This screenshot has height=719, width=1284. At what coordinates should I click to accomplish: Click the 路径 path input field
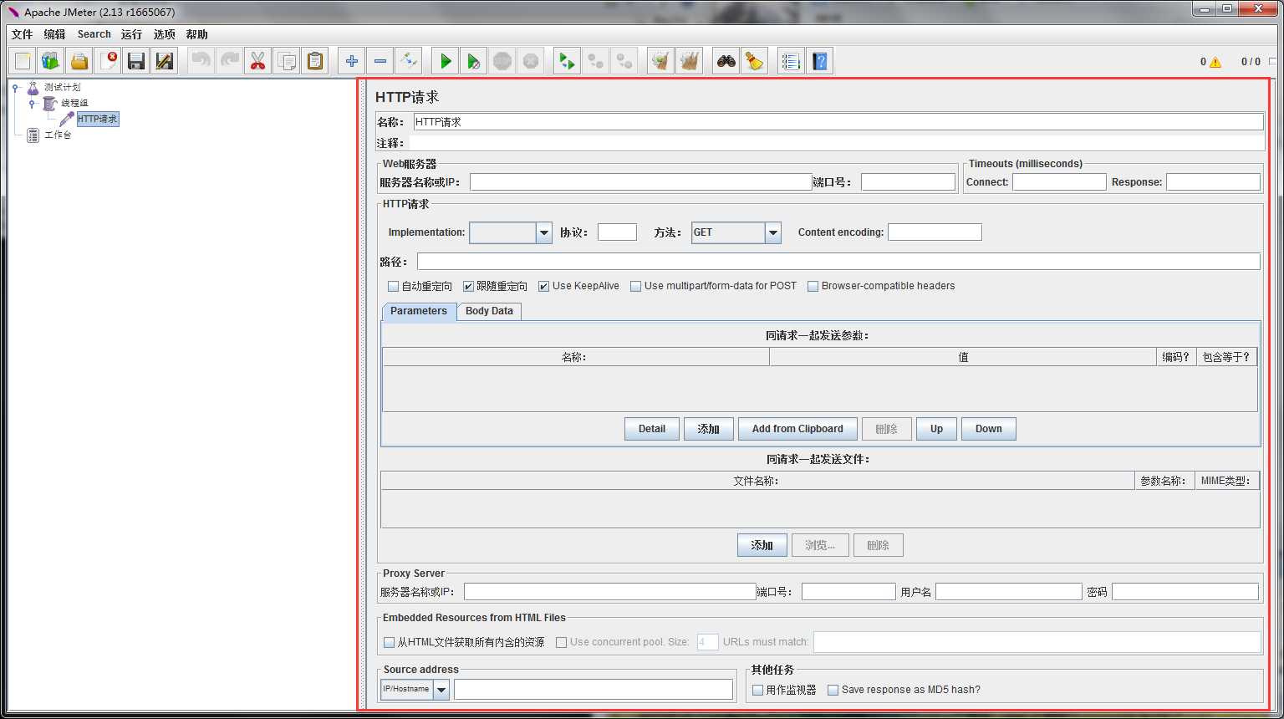[838, 262]
